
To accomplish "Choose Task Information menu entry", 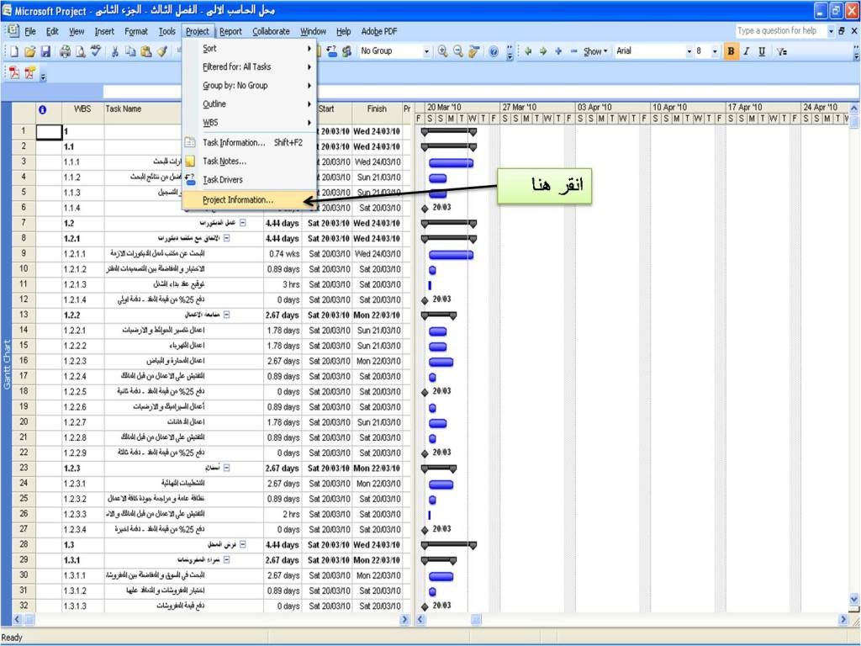I will click(x=250, y=143).
